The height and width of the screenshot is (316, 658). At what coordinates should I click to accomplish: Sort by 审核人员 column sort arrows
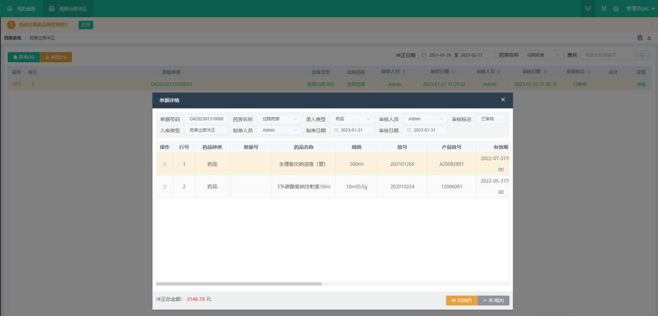pos(499,72)
